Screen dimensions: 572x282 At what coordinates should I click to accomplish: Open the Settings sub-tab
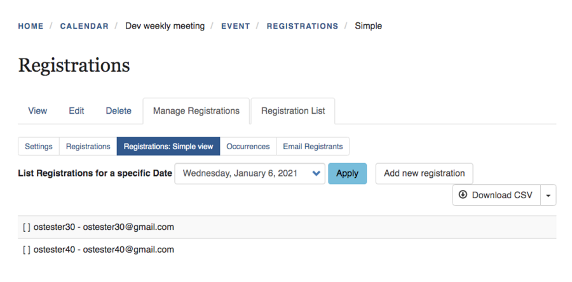point(39,146)
